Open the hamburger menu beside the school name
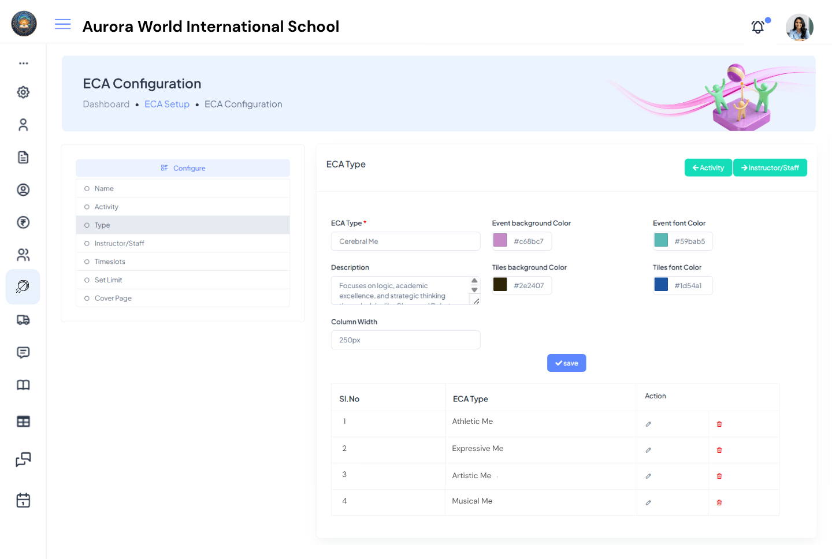This screenshot has height=559, width=832. 62,24
